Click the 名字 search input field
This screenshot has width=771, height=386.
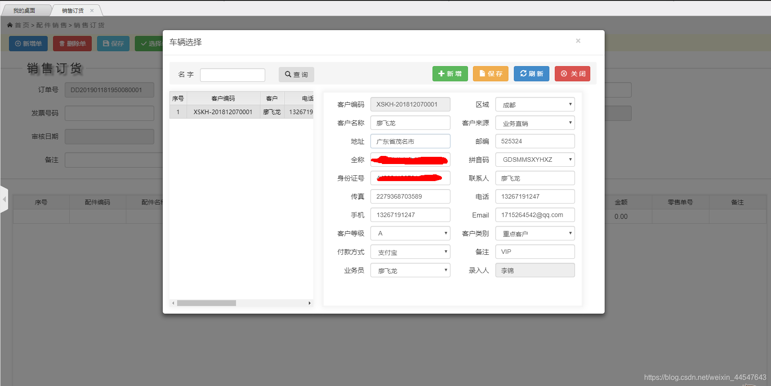[232, 75]
